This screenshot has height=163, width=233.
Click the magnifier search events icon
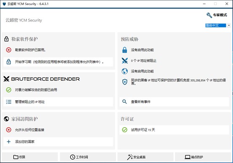coord(124,102)
